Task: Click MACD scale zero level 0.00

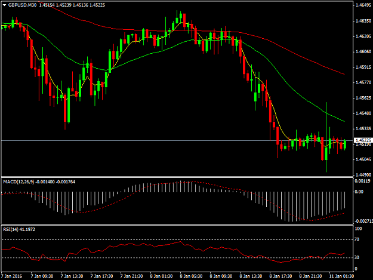Action: [x=359, y=192]
